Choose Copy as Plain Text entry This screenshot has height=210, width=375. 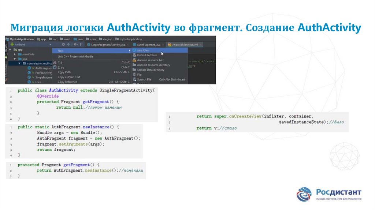[92, 77]
